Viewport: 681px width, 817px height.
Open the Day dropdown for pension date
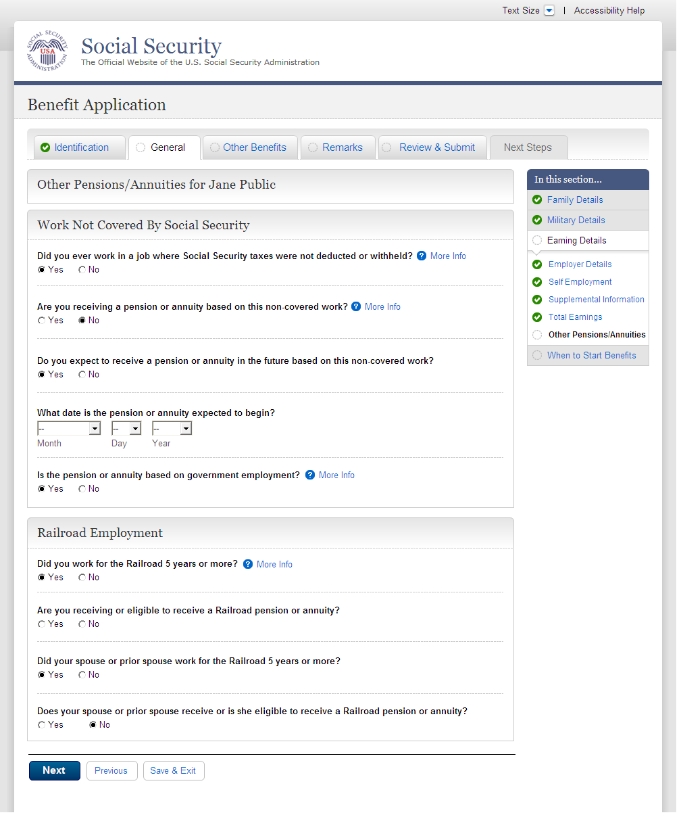point(126,429)
